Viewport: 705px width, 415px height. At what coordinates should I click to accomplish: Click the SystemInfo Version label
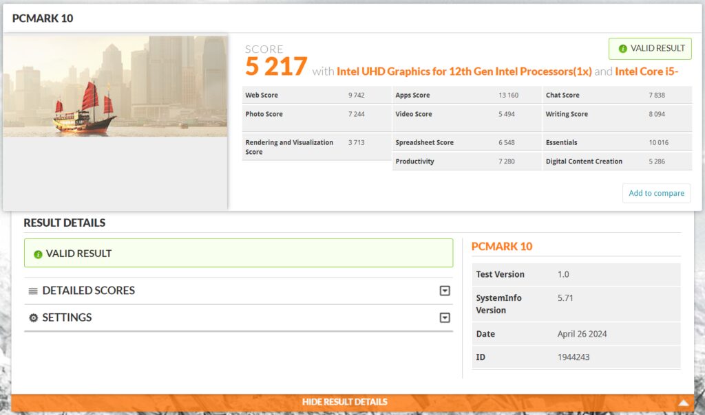498,304
